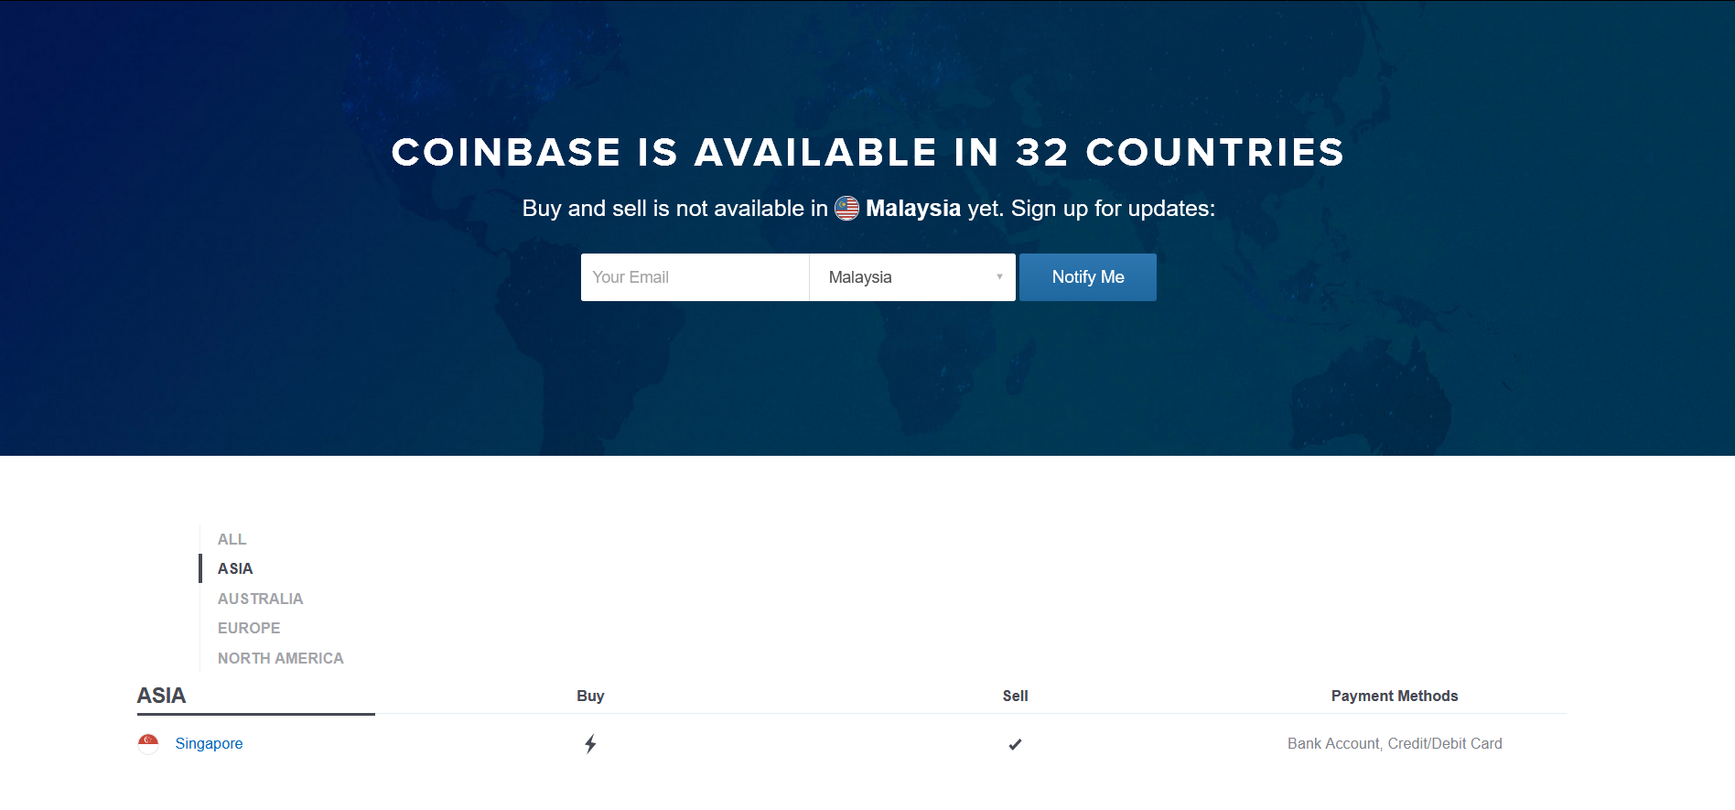The image size is (1735, 810).
Task: Click the Buy column header
Action: 590,696
